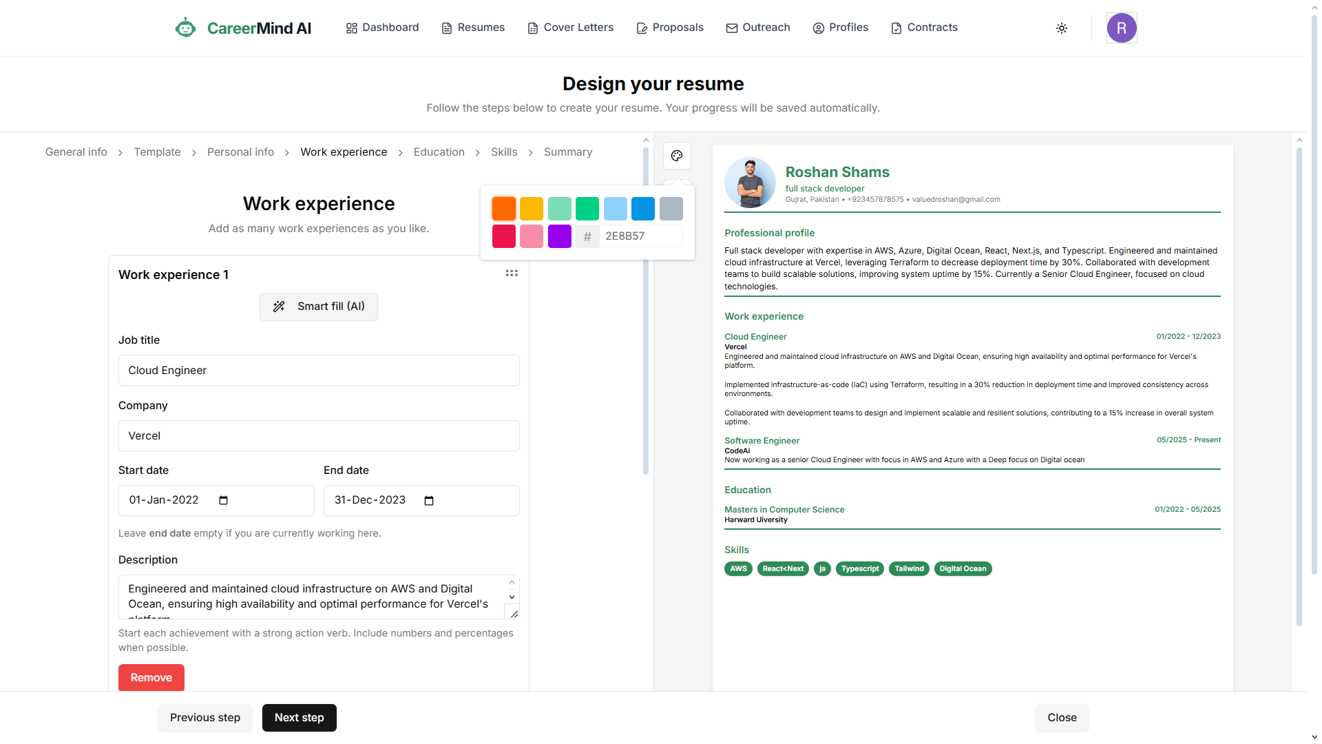This screenshot has height=744, width=1322.
Task: Pick the purple color swatch
Action: [560, 236]
